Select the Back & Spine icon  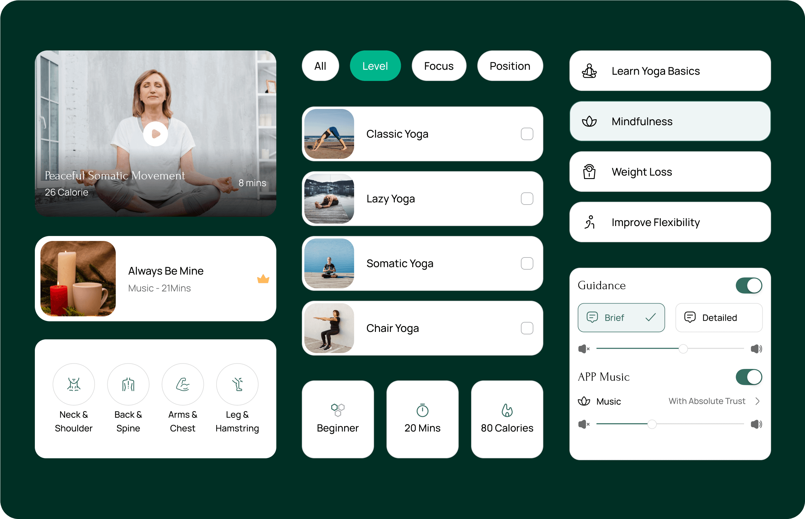click(x=128, y=384)
